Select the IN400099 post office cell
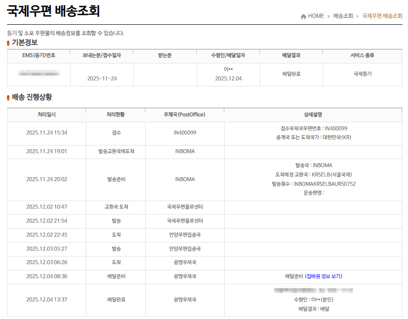Image resolution: width=408 pixels, height=319 pixels. (185, 132)
